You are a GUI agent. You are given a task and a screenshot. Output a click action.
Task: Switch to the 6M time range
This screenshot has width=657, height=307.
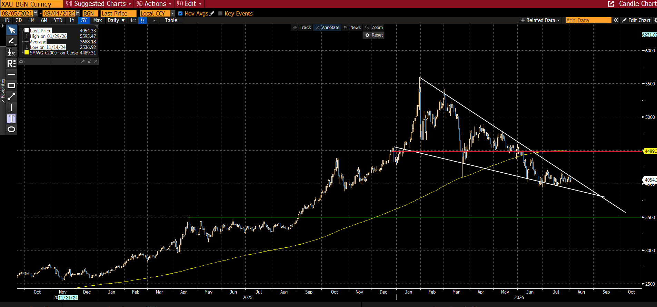click(x=44, y=20)
